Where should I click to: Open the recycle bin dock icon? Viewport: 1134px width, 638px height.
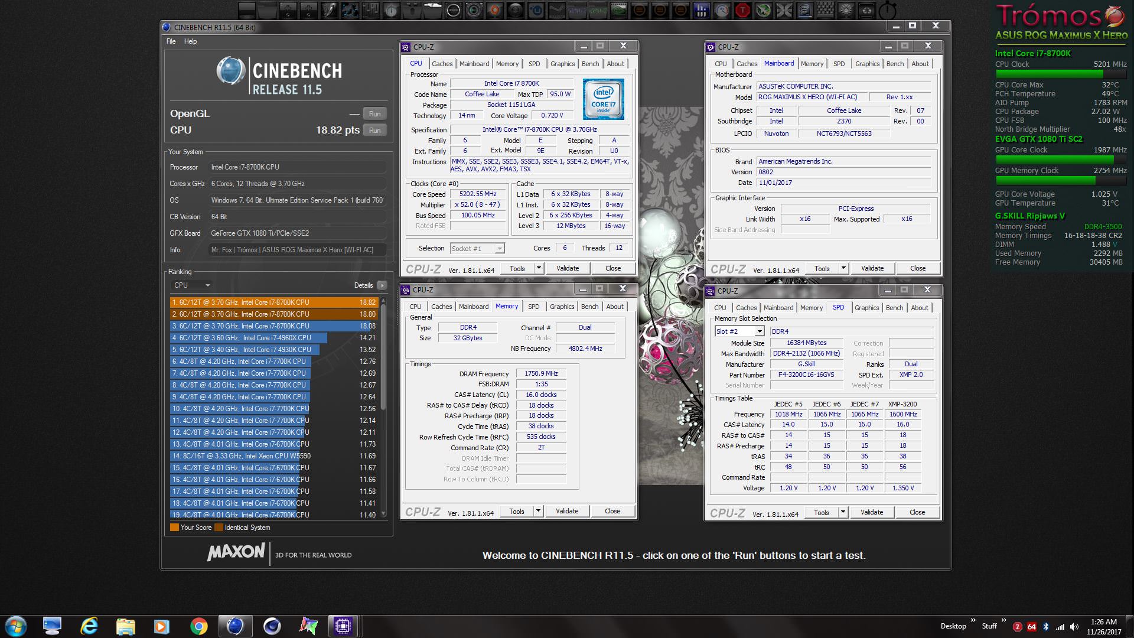[866, 10]
